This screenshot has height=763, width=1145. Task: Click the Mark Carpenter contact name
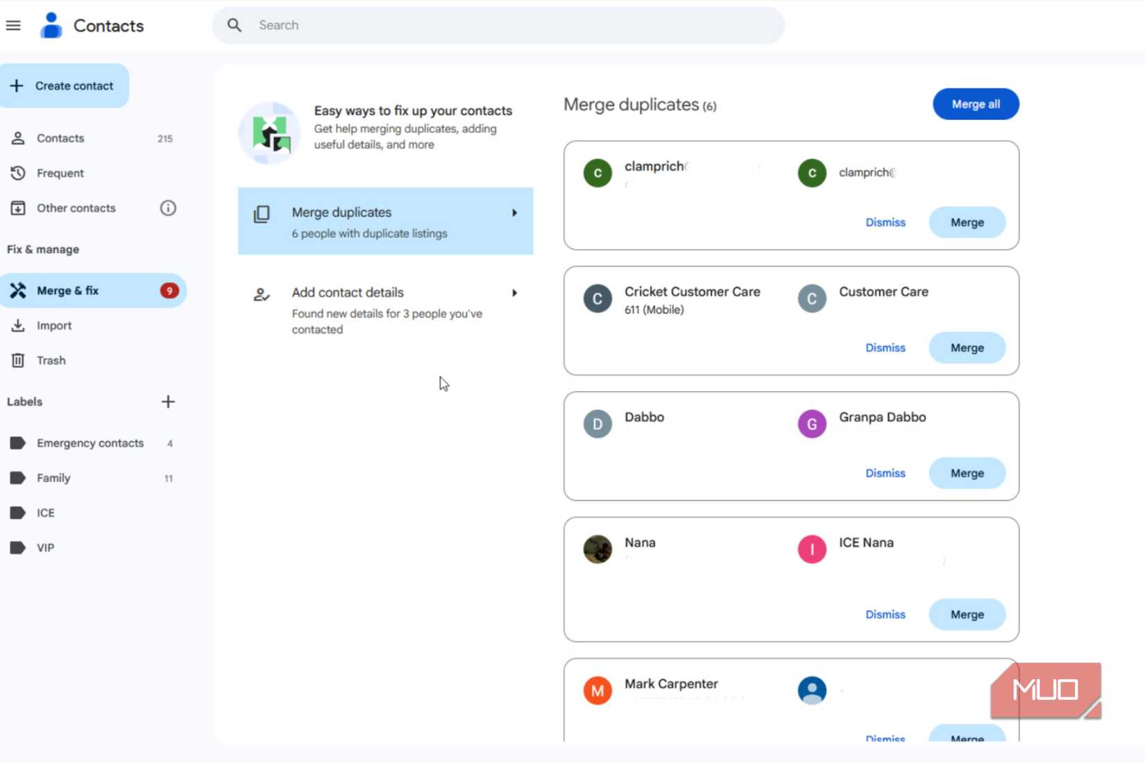[671, 683]
